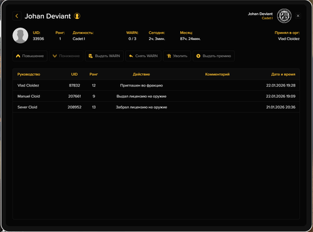
Task: Click the Забрал лицензию на оружие action text
Action: pos(141,107)
